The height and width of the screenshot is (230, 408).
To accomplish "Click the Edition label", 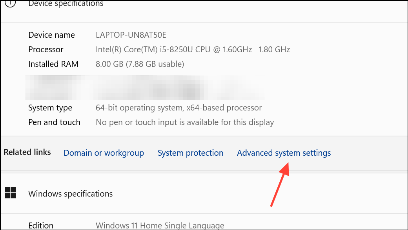I will point(41,226).
